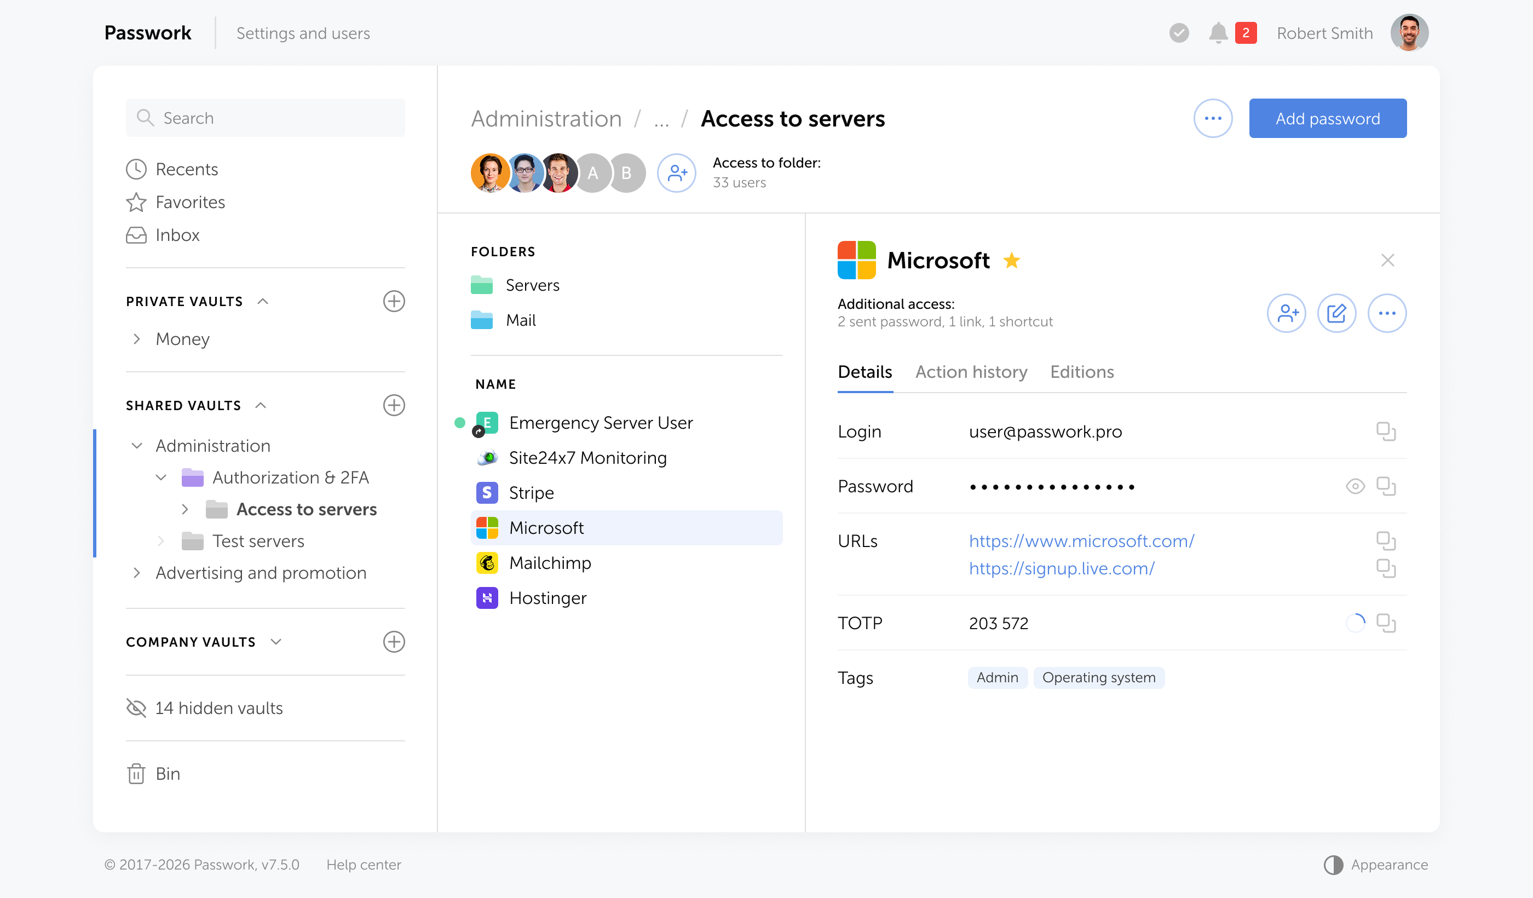The width and height of the screenshot is (1533, 898).
Task: Click the TOTP countdown progress circle
Action: (1356, 623)
